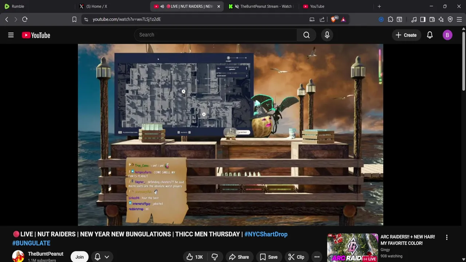
Task: Switch to the Rumble tab
Action: [36, 6]
